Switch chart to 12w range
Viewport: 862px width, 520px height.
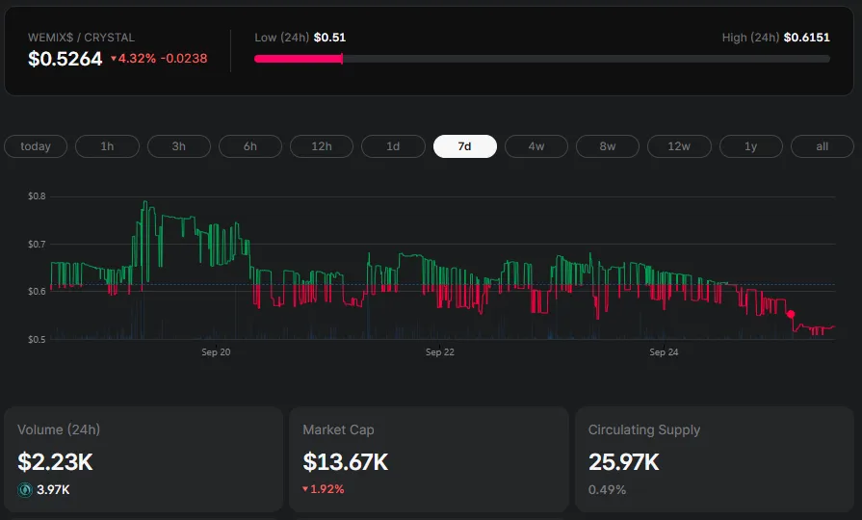pos(679,146)
